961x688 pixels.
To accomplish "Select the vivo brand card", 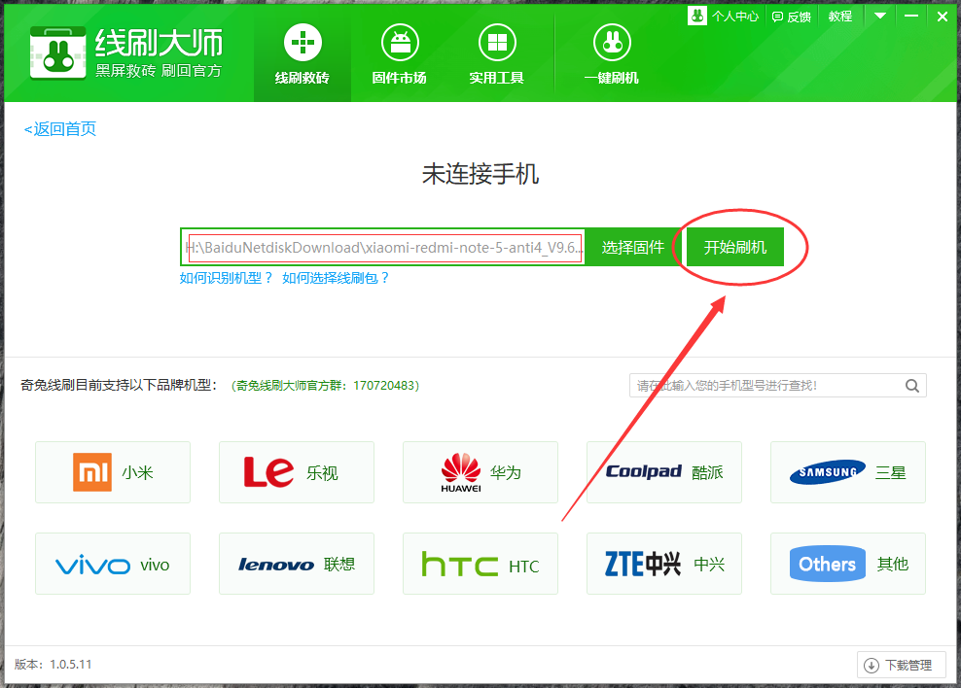I will pos(113,564).
